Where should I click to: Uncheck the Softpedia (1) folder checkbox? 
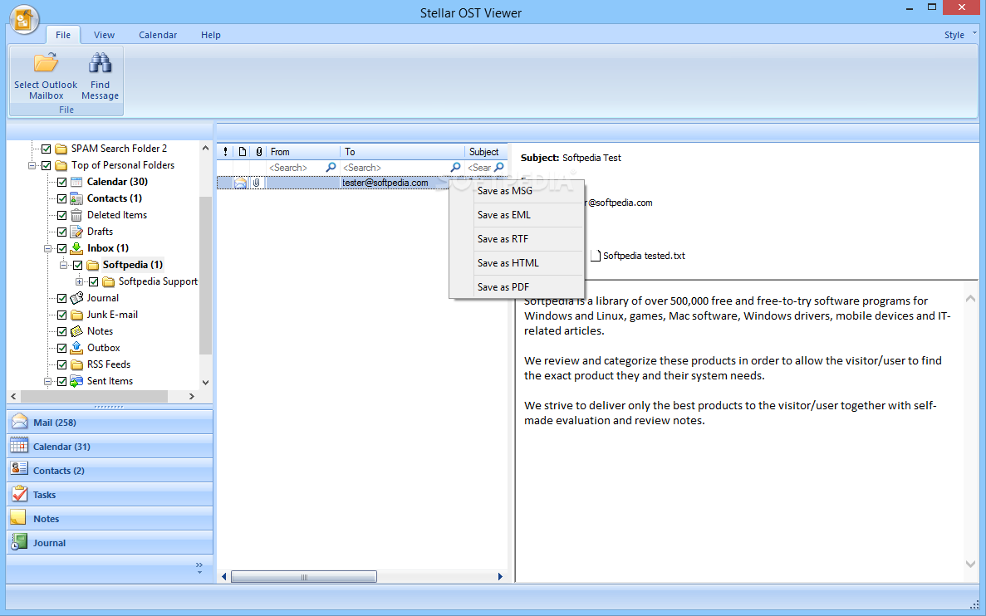(77, 266)
